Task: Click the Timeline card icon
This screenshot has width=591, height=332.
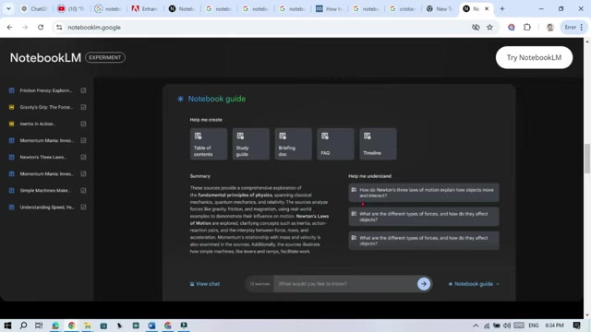Action: coord(367,136)
